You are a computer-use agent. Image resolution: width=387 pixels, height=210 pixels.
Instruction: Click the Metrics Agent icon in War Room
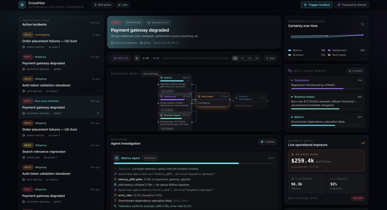coord(117,158)
